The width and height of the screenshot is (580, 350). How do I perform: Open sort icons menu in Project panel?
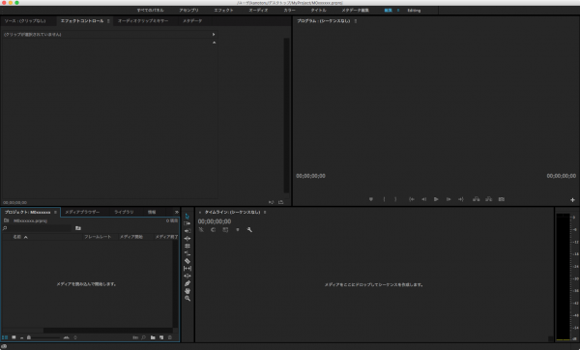(x=75, y=337)
